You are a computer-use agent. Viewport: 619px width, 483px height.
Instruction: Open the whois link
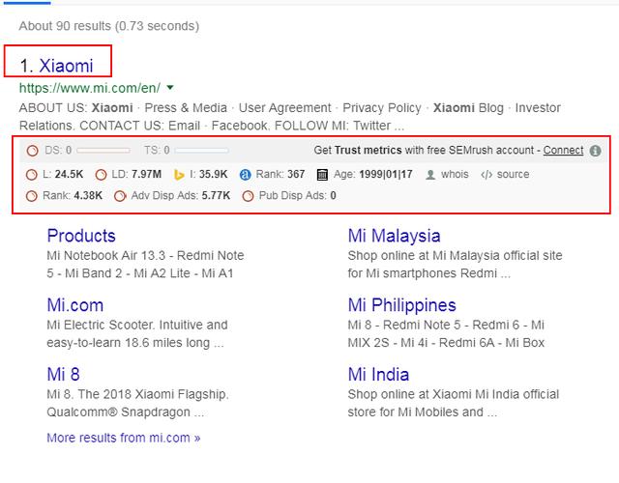[x=455, y=174]
